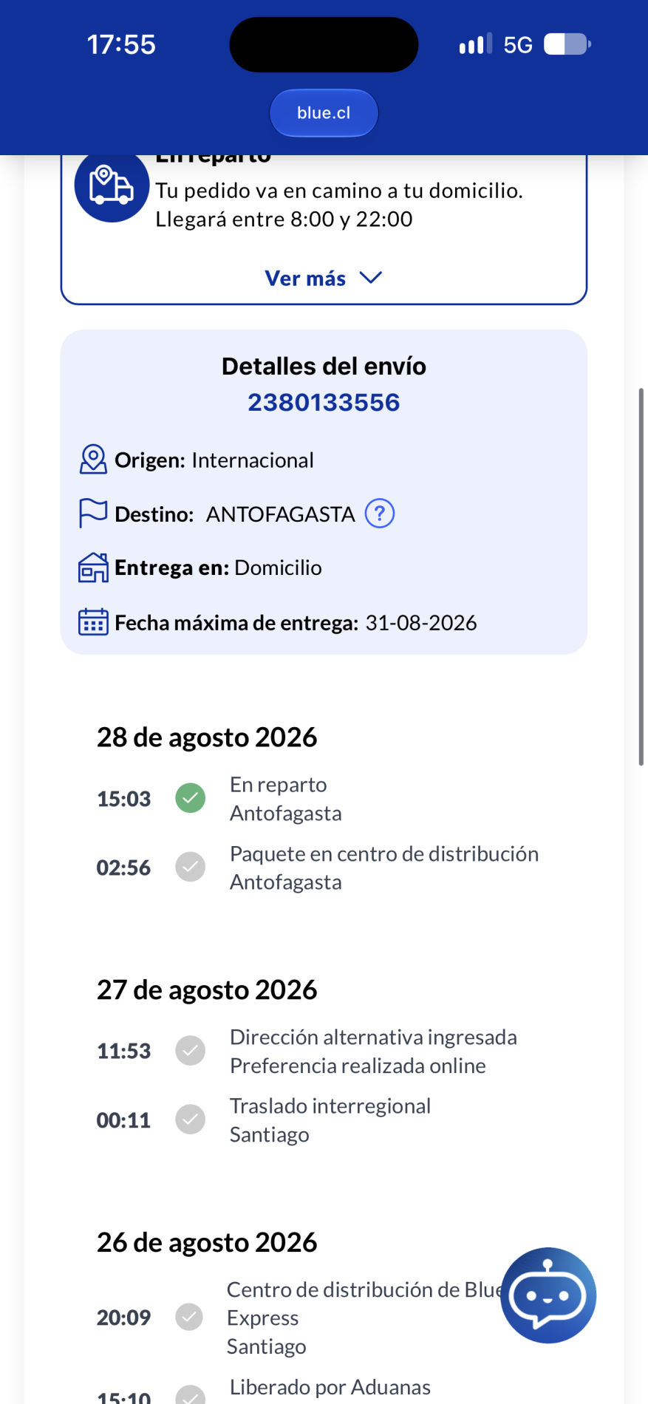Tap tracking number 2380133556
This screenshot has width=648, height=1404.
tap(324, 402)
